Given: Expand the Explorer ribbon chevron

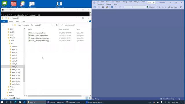Looking at the screenshot, I should tap(88, 21).
